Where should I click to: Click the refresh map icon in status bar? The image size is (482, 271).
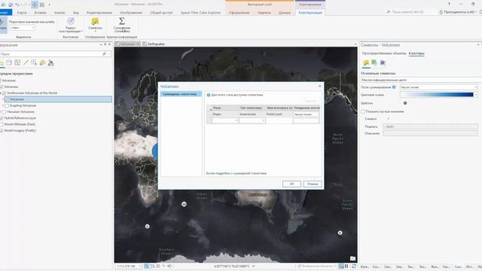(x=354, y=266)
